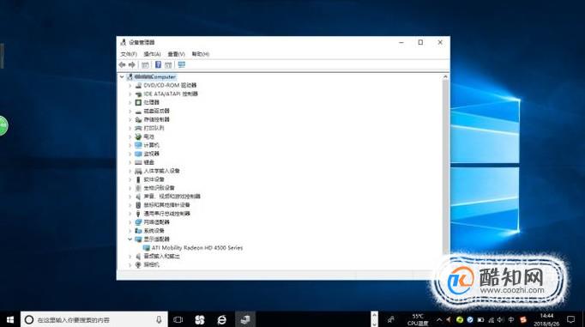Click the 中 input method indicator
This screenshot has width=585, height=327.
coord(511,320)
